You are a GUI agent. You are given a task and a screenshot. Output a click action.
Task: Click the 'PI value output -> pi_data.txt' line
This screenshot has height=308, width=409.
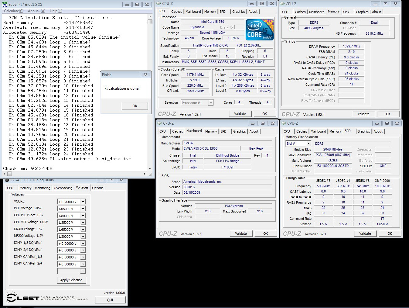coord(70,159)
